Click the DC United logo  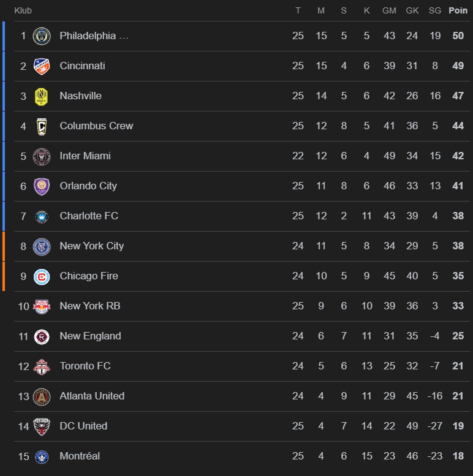coord(42,426)
